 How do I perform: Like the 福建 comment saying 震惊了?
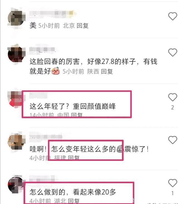tap(172, 140)
